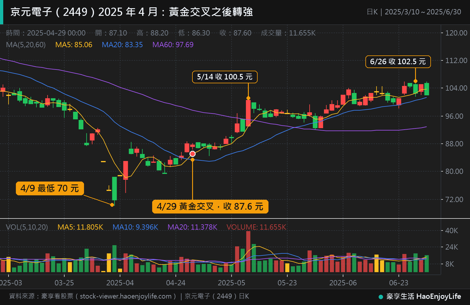Screen dimensions: 470x305
Task: Select the MA5: 85.06 legend value
Action: tap(74, 45)
